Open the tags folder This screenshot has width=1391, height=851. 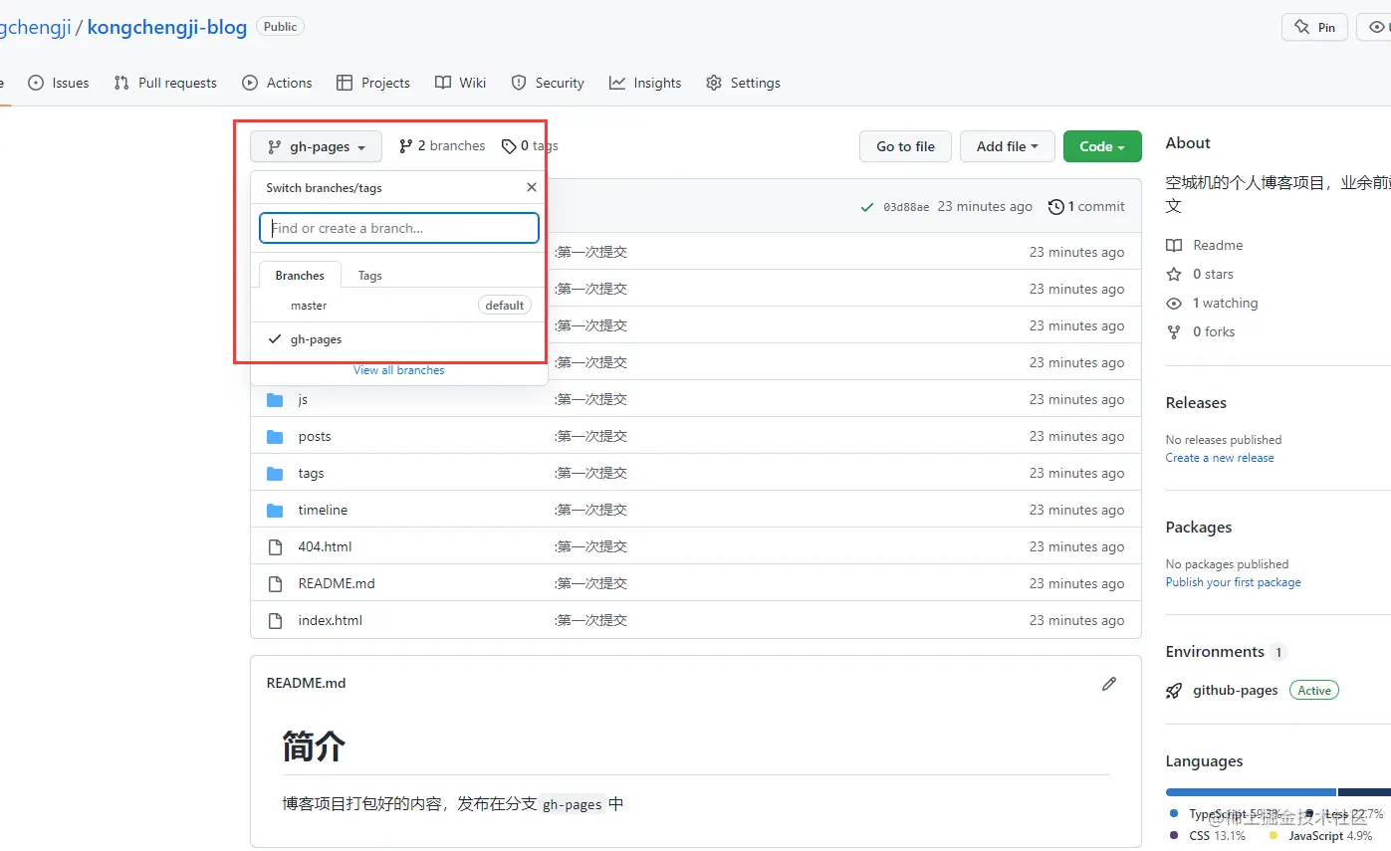(x=312, y=473)
